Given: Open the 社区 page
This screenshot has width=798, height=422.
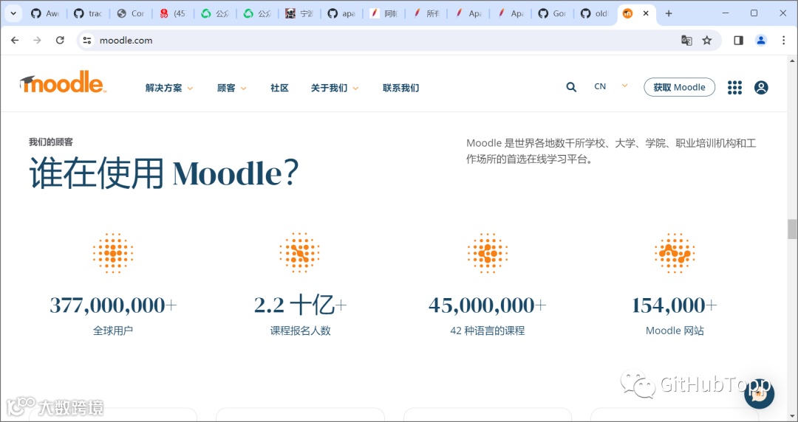Looking at the screenshot, I should coord(279,88).
